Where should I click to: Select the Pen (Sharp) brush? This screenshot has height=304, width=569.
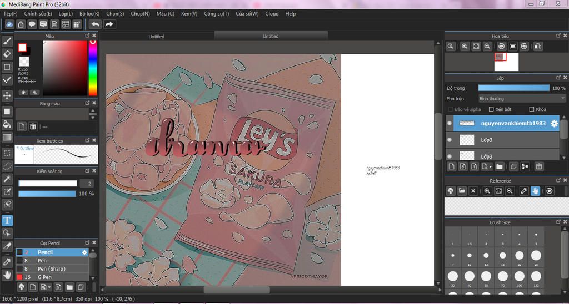pyautogui.click(x=52, y=269)
